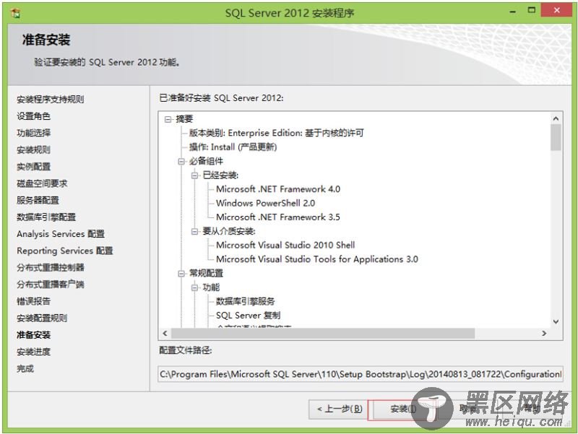The image size is (578, 434).
Task: Collapse the 摘要 summary tree node
Action: pyautogui.click(x=168, y=119)
